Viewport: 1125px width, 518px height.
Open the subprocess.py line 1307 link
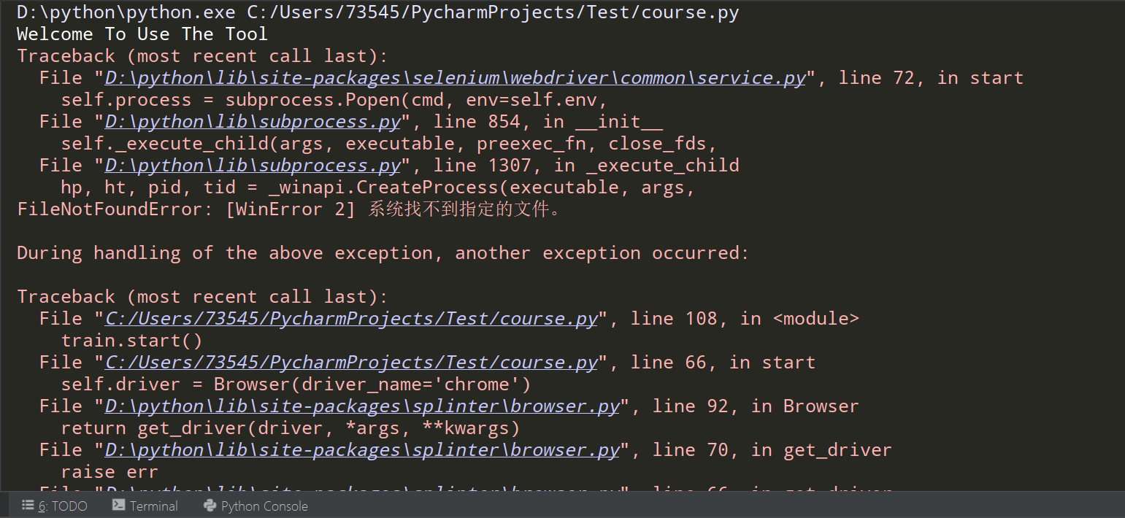(x=252, y=165)
